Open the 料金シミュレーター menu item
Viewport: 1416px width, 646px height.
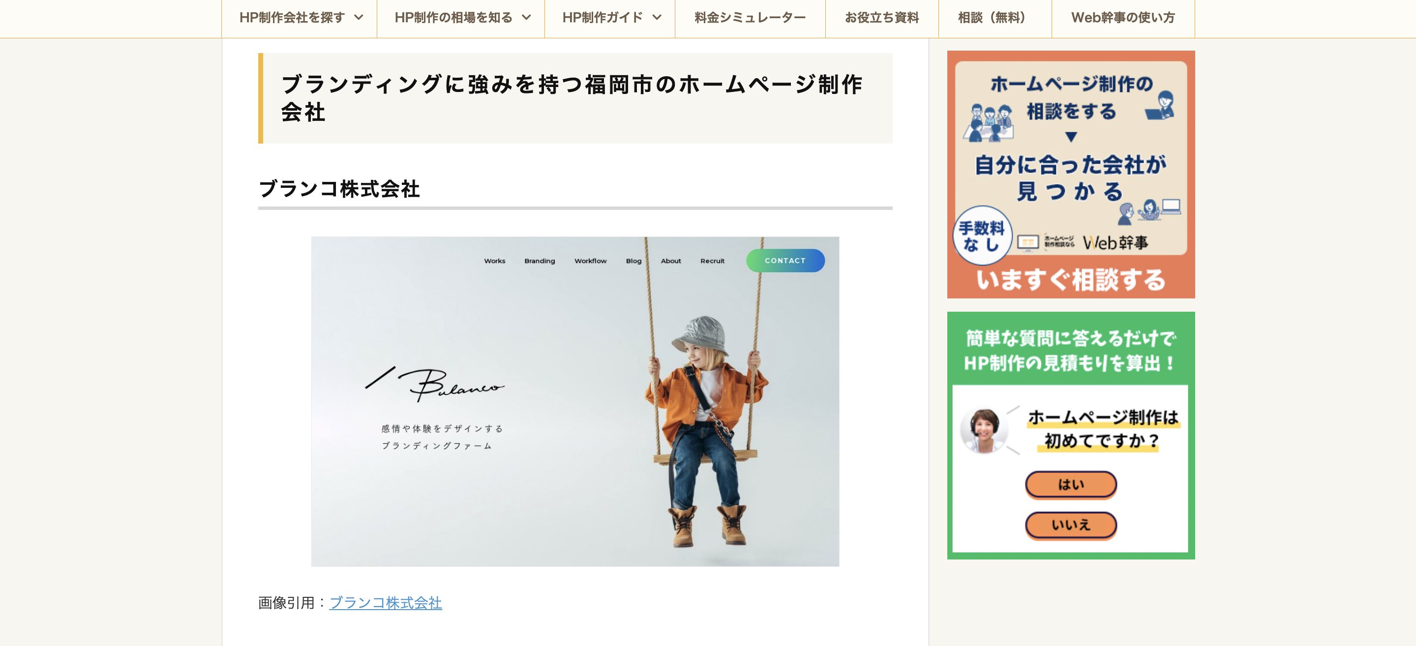750,18
